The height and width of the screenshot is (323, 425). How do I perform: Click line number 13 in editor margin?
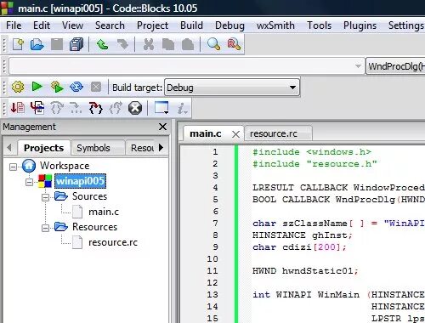pos(212,295)
